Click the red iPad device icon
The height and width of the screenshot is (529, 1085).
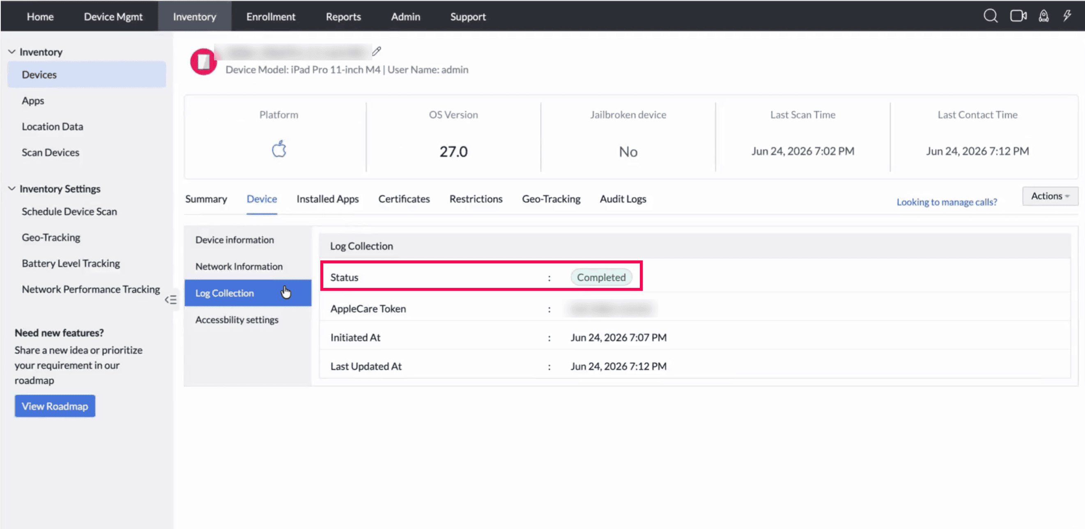point(203,62)
